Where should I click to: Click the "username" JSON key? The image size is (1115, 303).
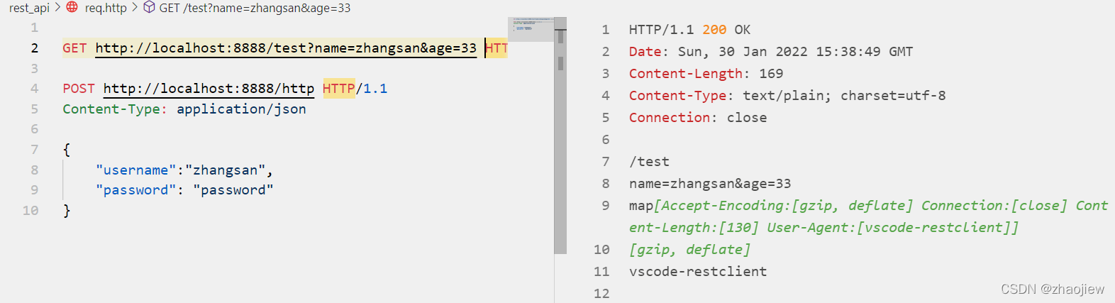(136, 170)
